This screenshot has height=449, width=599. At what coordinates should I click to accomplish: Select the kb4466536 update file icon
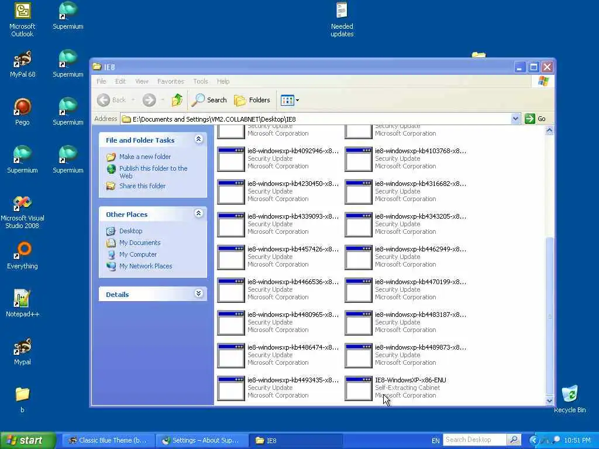(231, 290)
